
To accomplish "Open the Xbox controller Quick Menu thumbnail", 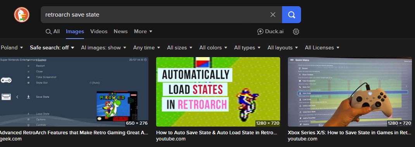I will coord(350,92).
